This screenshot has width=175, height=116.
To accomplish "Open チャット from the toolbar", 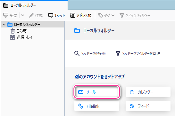I will pyautogui.click(x=56, y=15).
